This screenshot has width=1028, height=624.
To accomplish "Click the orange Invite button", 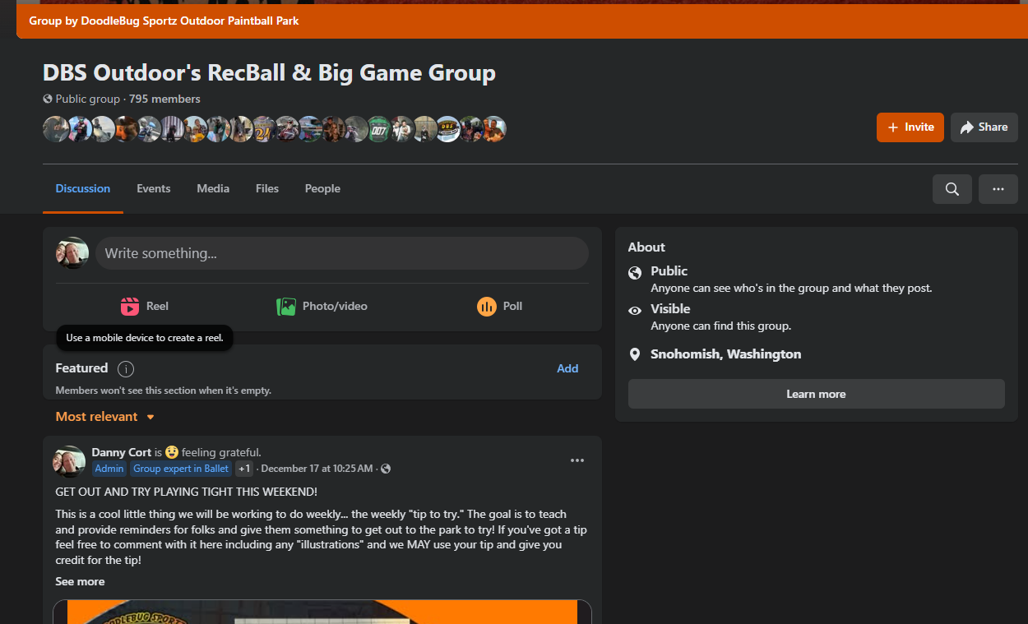I will coord(910,127).
